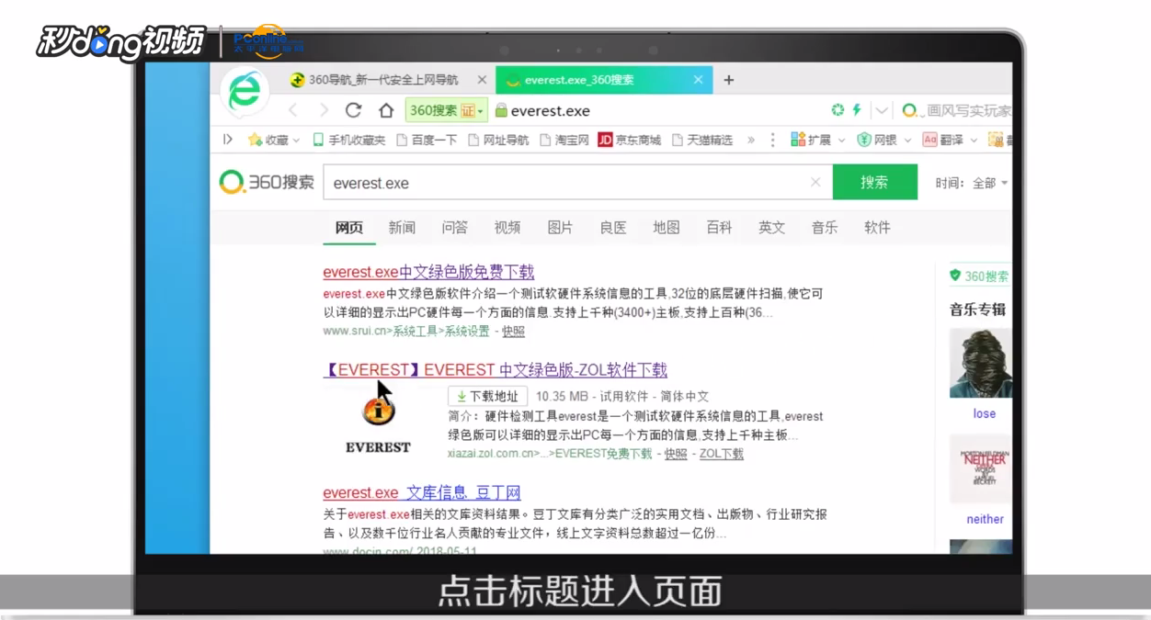Open the 天猫精选 bookmark
This screenshot has height=620, width=1151.
point(702,140)
